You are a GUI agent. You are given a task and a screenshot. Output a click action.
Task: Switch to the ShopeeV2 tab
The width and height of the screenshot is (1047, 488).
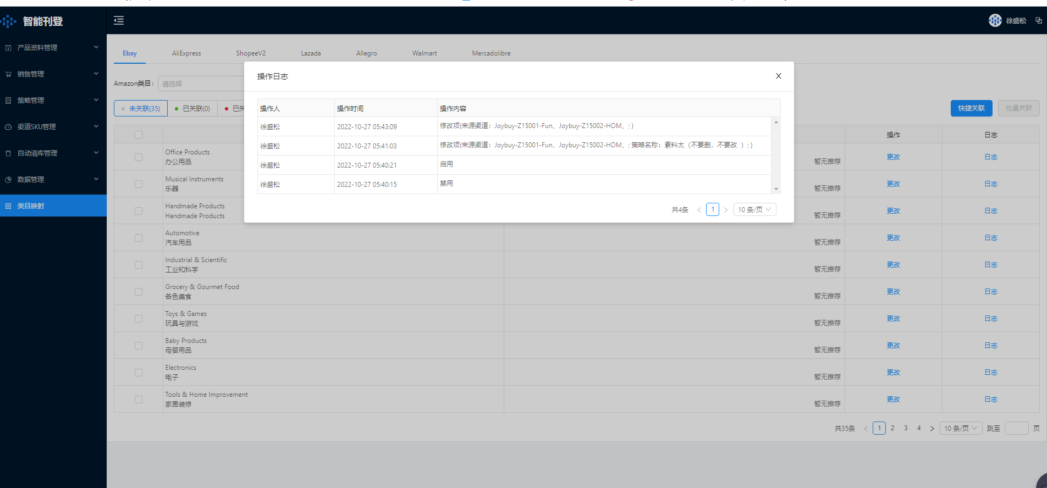point(251,53)
